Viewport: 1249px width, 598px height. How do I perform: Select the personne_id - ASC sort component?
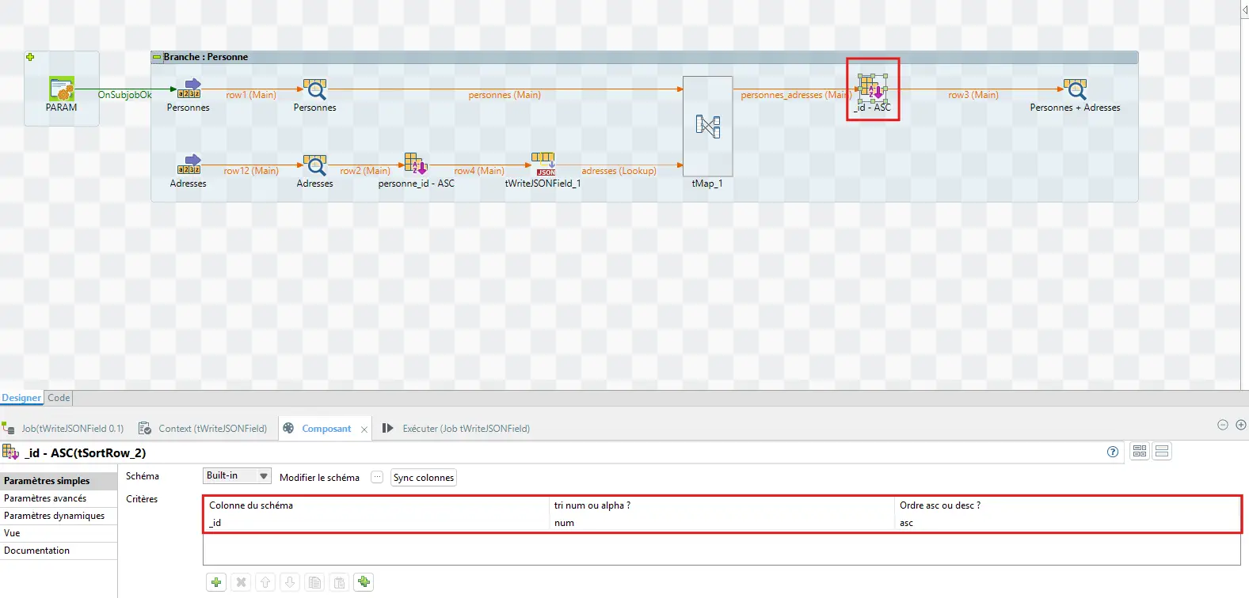point(416,165)
